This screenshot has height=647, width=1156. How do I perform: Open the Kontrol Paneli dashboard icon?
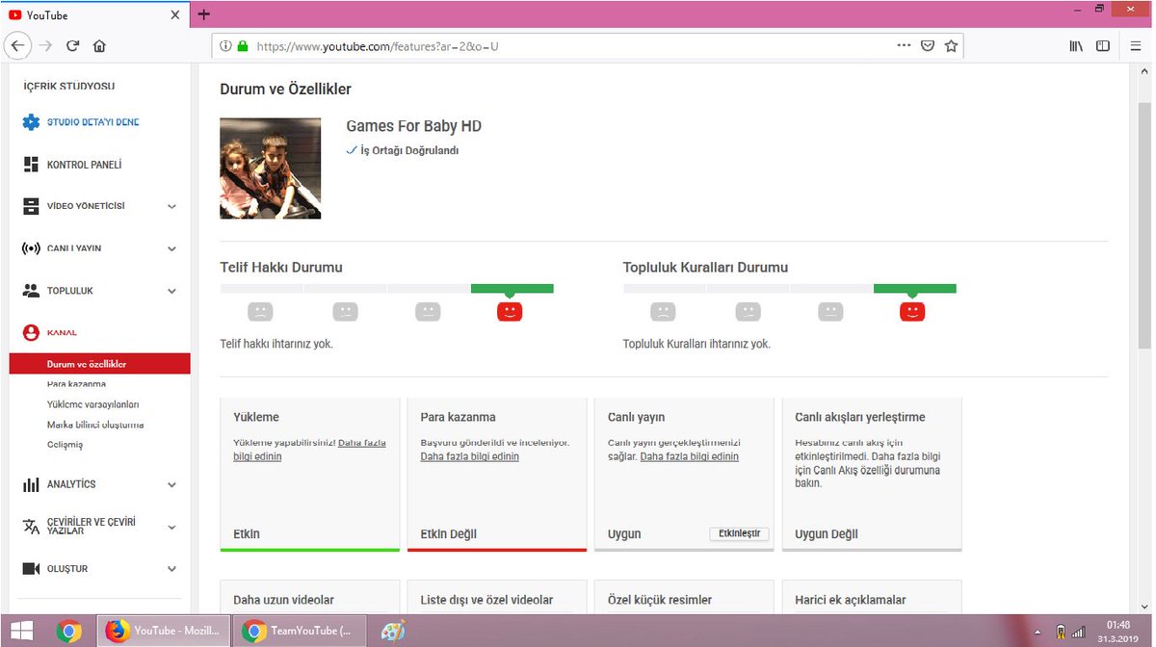pyautogui.click(x=31, y=165)
